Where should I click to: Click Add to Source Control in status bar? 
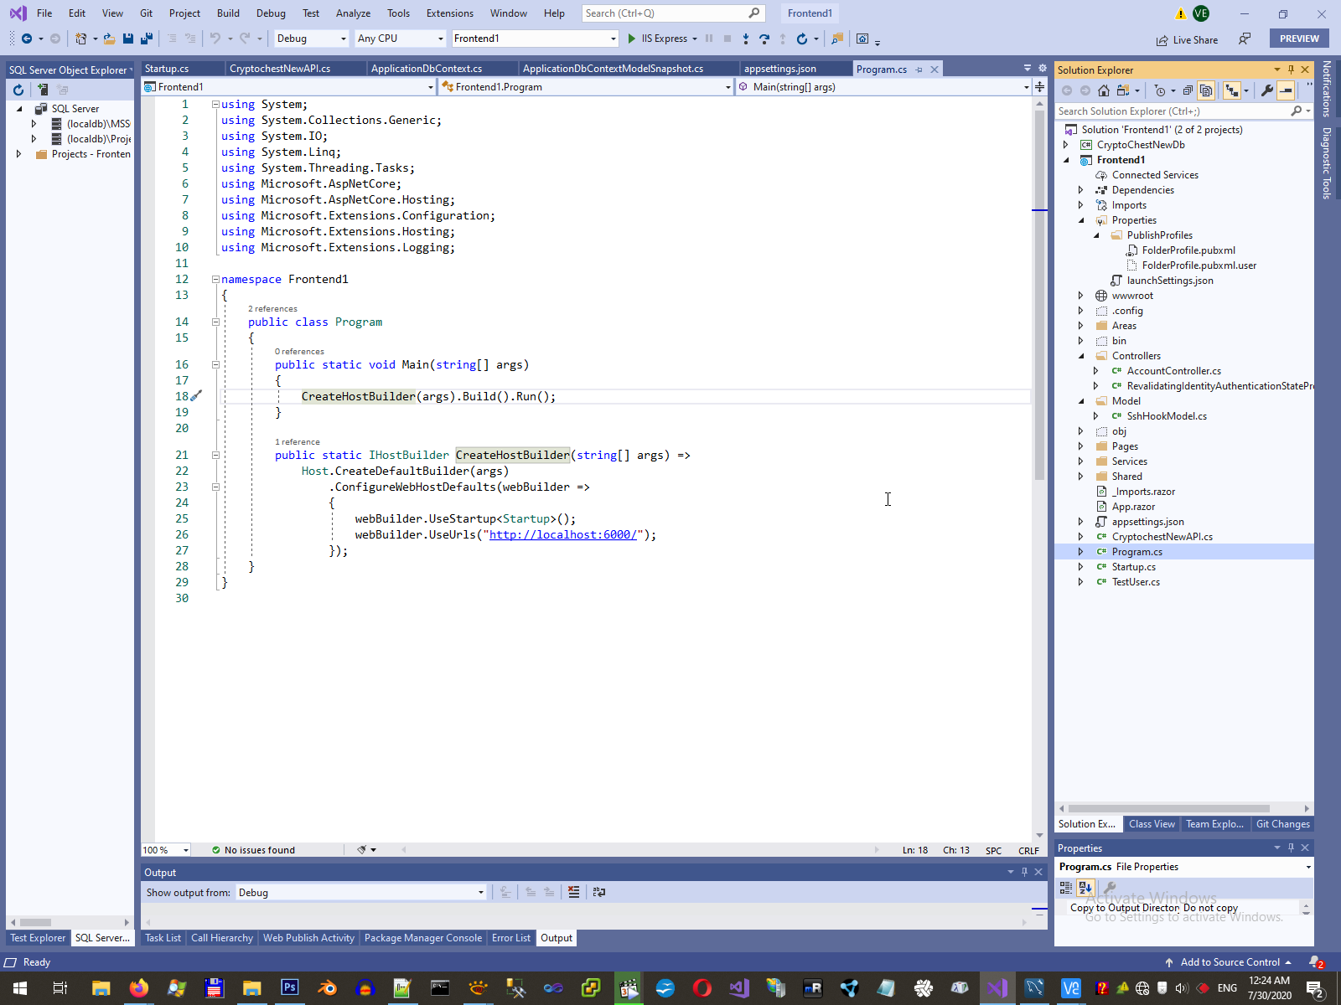coord(1230,962)
